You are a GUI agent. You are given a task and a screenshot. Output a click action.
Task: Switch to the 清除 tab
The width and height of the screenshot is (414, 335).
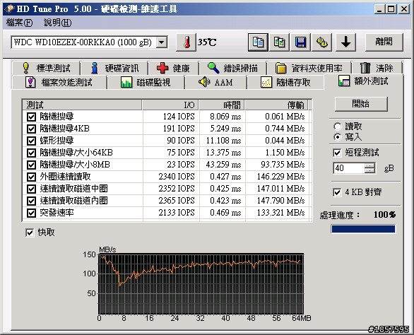(377, 68)
